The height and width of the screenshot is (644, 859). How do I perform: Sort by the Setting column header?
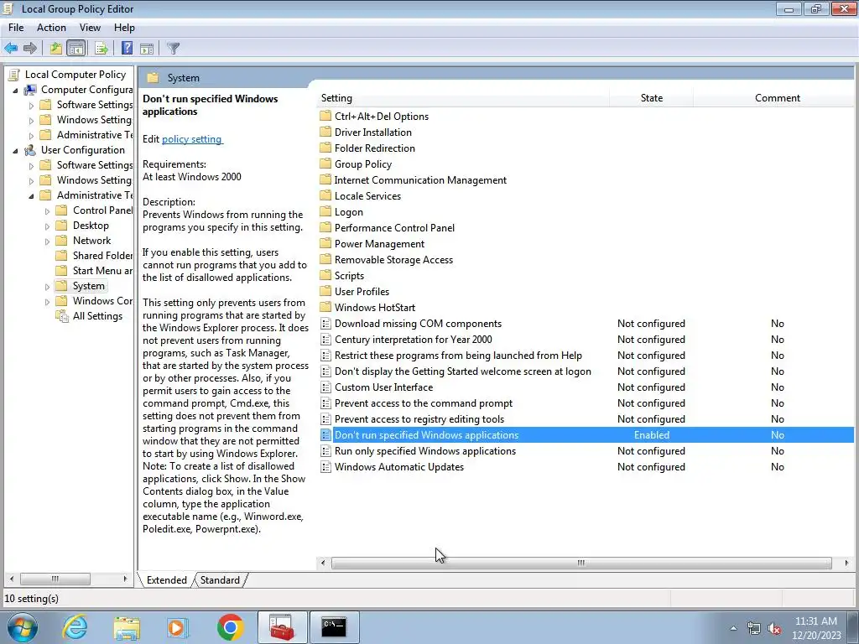[x=463, y=98]
